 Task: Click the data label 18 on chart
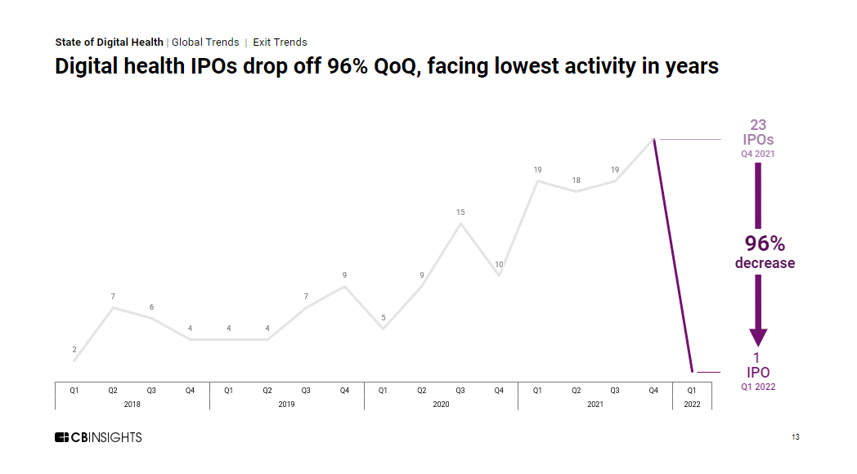[576, 181]
